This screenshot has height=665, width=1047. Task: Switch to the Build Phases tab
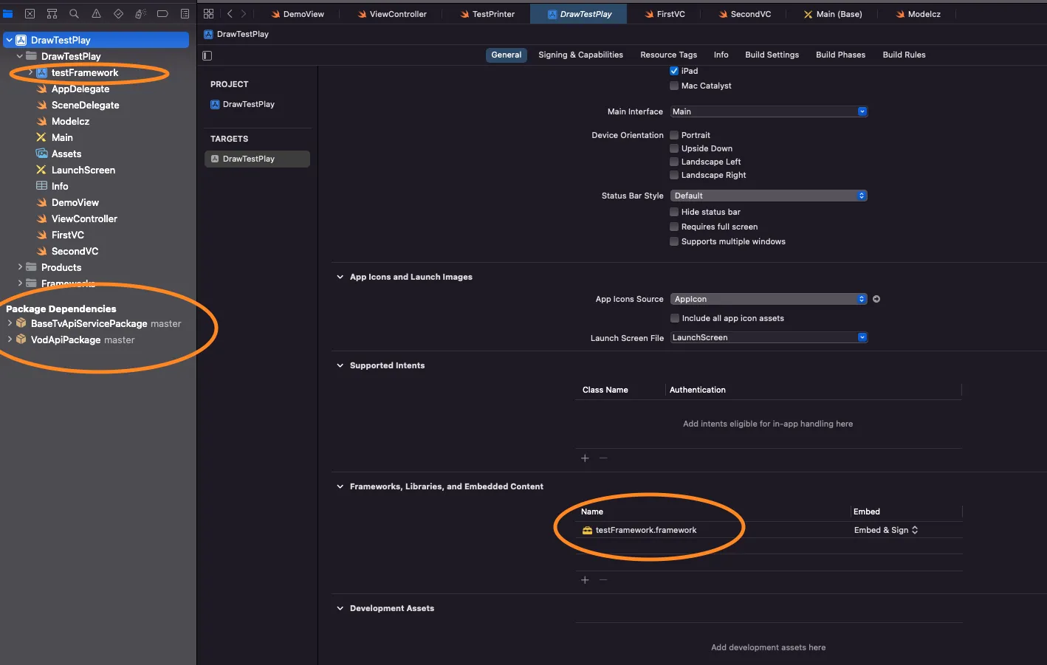[x=840, y=55]
